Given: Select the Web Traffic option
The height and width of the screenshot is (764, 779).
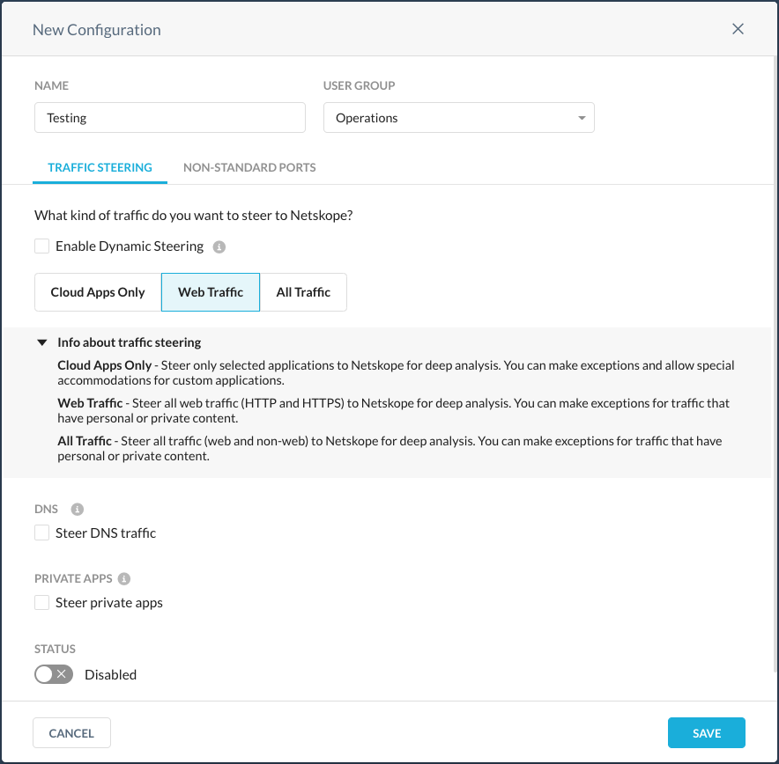Looking at the screenshot, I should (211, 292).
